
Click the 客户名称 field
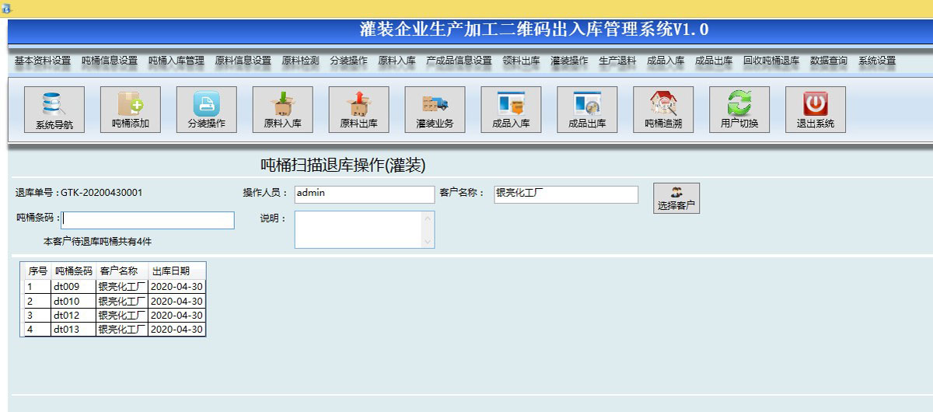click(x=566, y=194)
